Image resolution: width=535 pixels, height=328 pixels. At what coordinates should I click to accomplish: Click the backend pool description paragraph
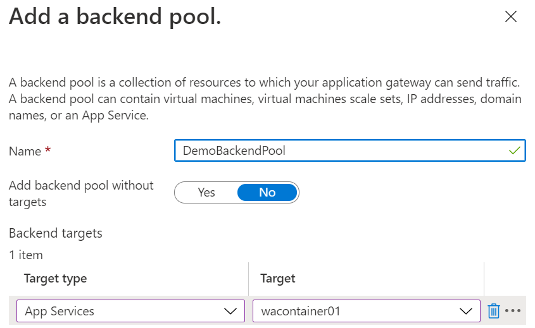coord(265,100)
